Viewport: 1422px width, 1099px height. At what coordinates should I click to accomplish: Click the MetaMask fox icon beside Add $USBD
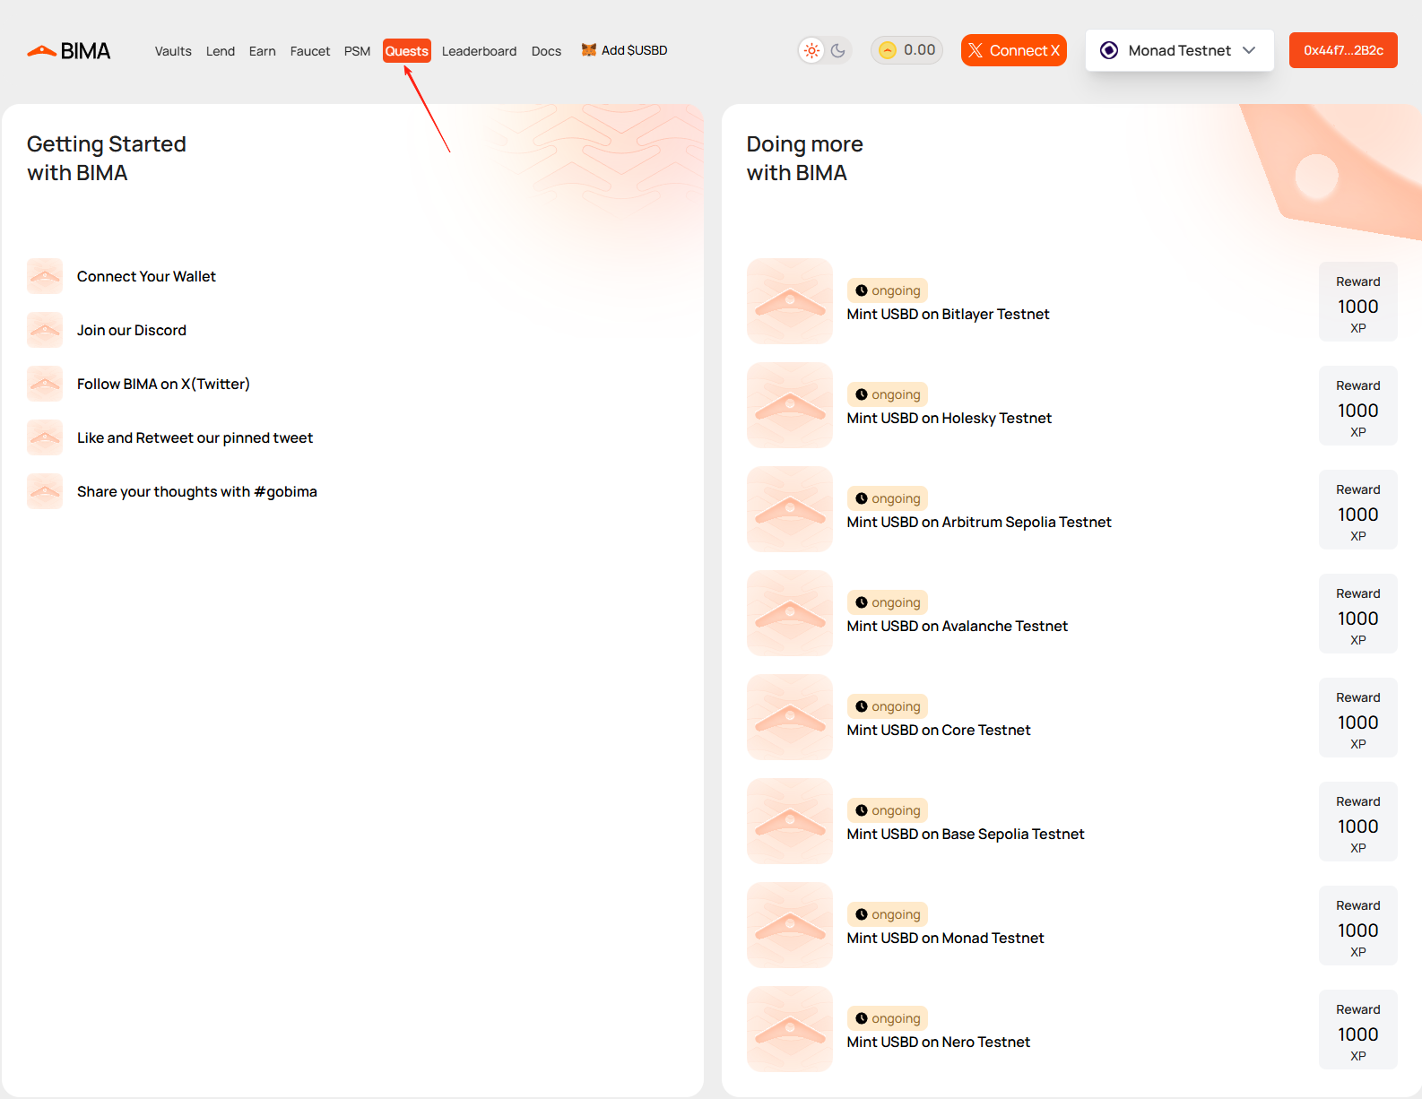tap(588, 50)
